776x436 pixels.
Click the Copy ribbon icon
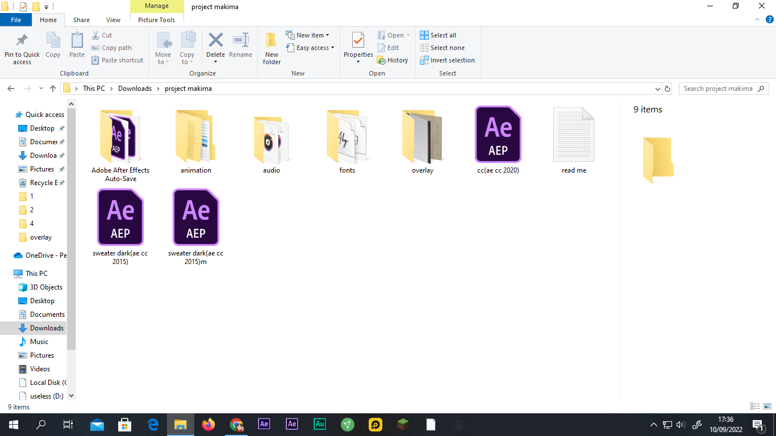tap(53, 41)
